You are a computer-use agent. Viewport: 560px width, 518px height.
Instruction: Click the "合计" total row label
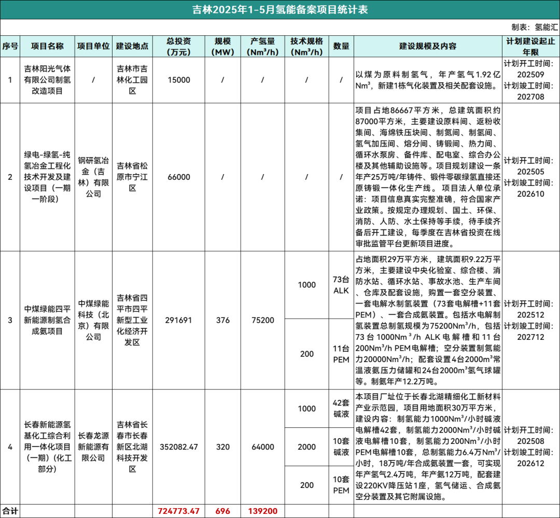point(10,511)
